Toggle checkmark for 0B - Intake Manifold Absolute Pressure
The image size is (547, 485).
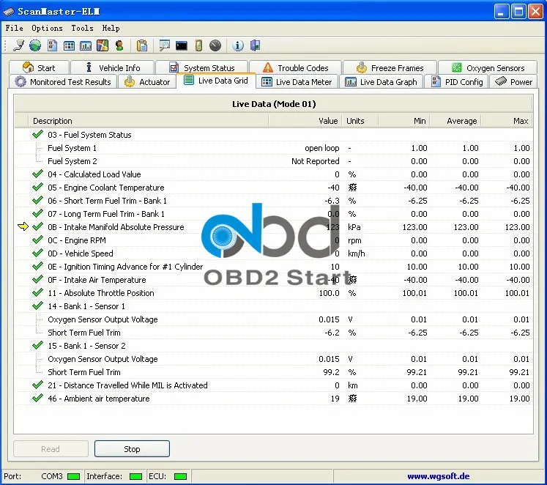(x=37, y=227)
